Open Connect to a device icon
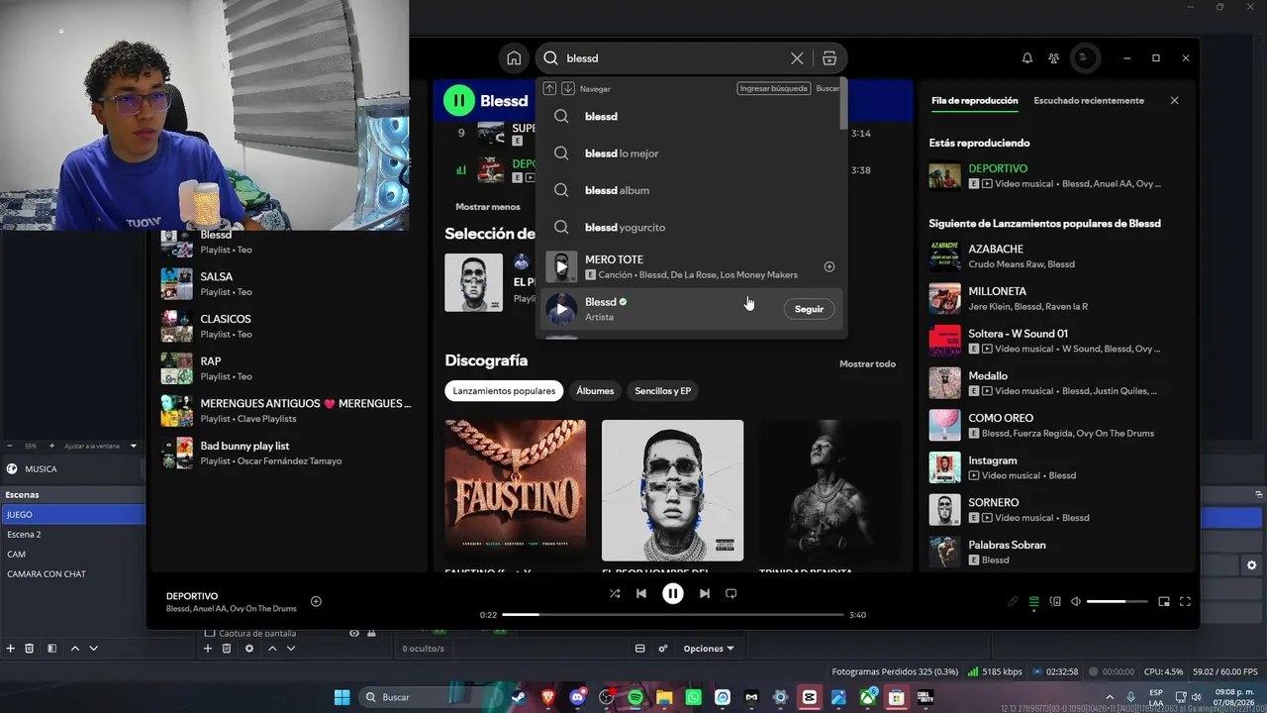Image resolution: width=1267 pixels, height=713 pixels. click(x=1055, y=601)
